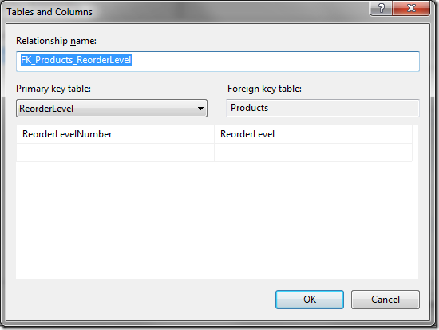
Task: Select the ReorderLevel combo box text
Action: pos(46,109)
